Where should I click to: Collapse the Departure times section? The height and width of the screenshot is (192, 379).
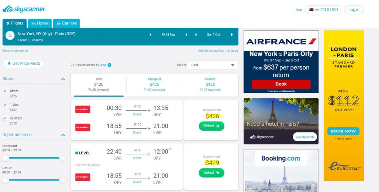click(x=63, y=135)
